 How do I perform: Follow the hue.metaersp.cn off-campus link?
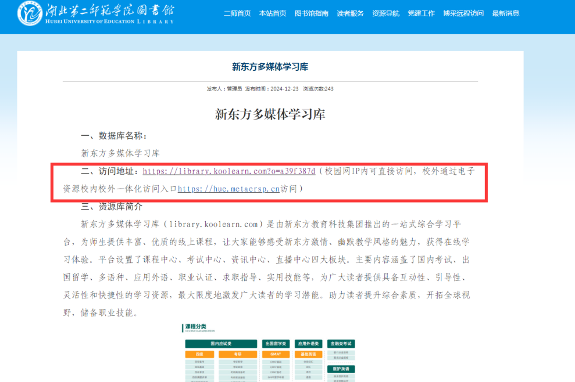[x=228, y=189]
